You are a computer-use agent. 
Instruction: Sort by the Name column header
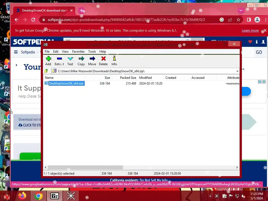[64, 77]
